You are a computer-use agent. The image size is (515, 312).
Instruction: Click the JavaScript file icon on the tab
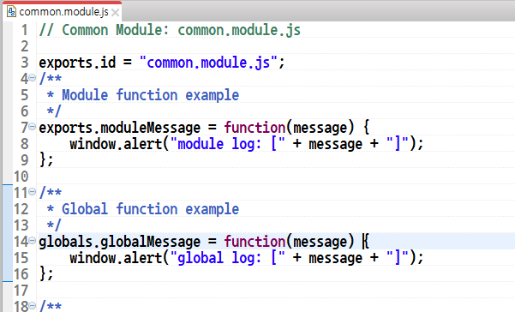11,11
